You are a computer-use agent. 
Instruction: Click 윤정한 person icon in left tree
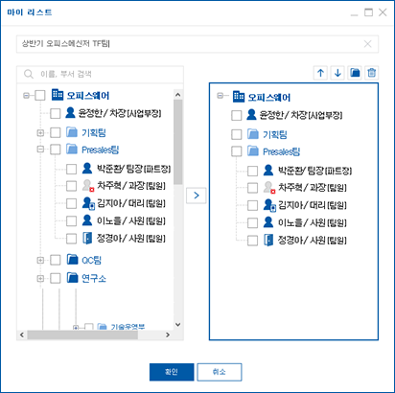point(70,112)
